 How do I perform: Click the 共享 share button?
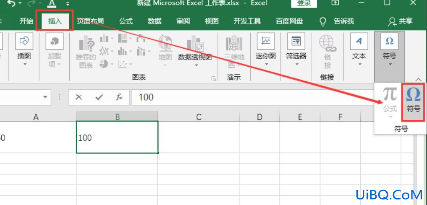tap(401, 21)
